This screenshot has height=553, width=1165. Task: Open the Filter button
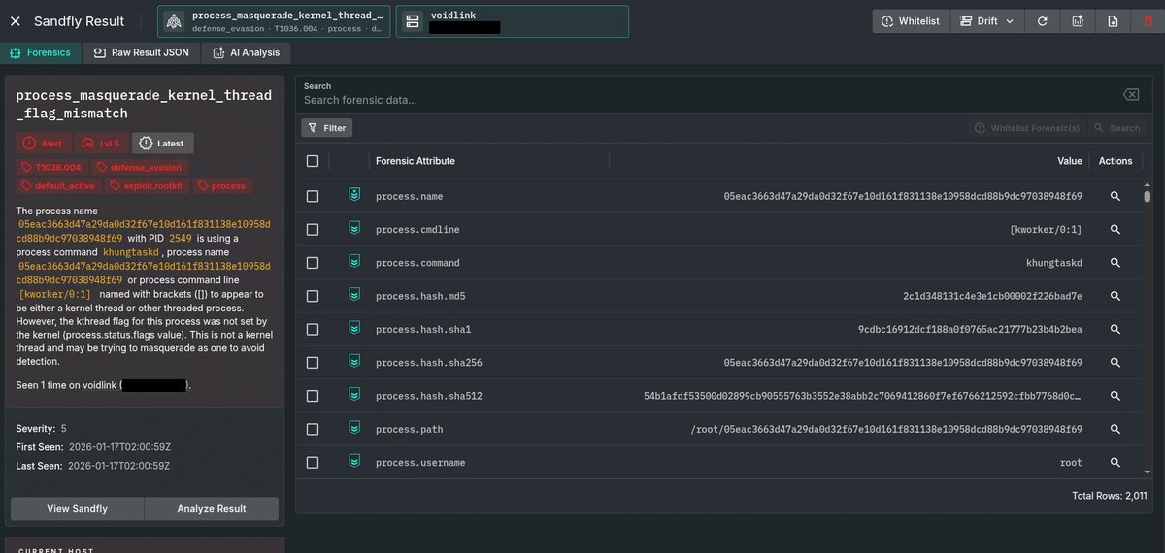click(x=327, y=127)
